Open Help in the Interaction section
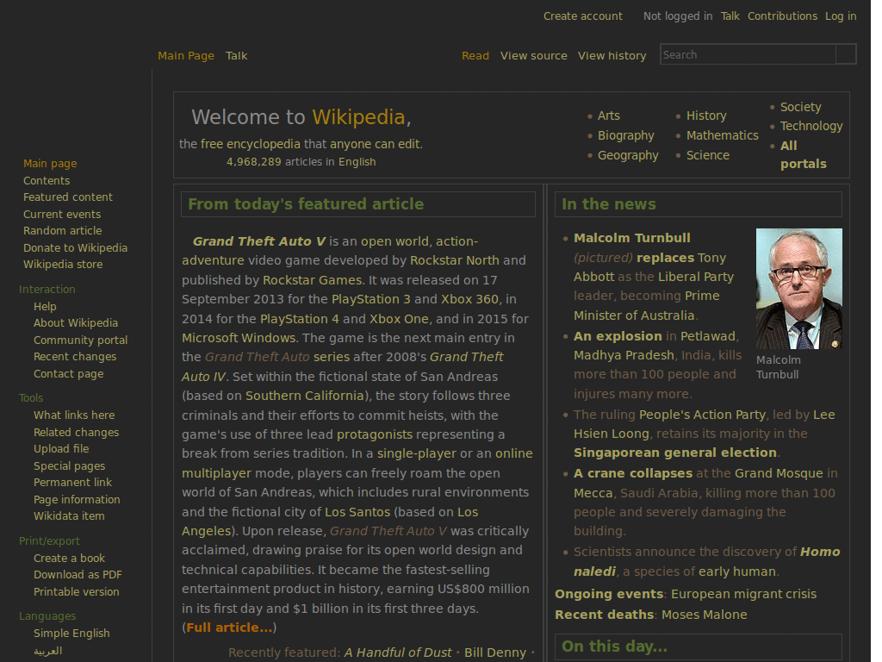Viewport: 882px width, 662px height. [x=45, y=307]
